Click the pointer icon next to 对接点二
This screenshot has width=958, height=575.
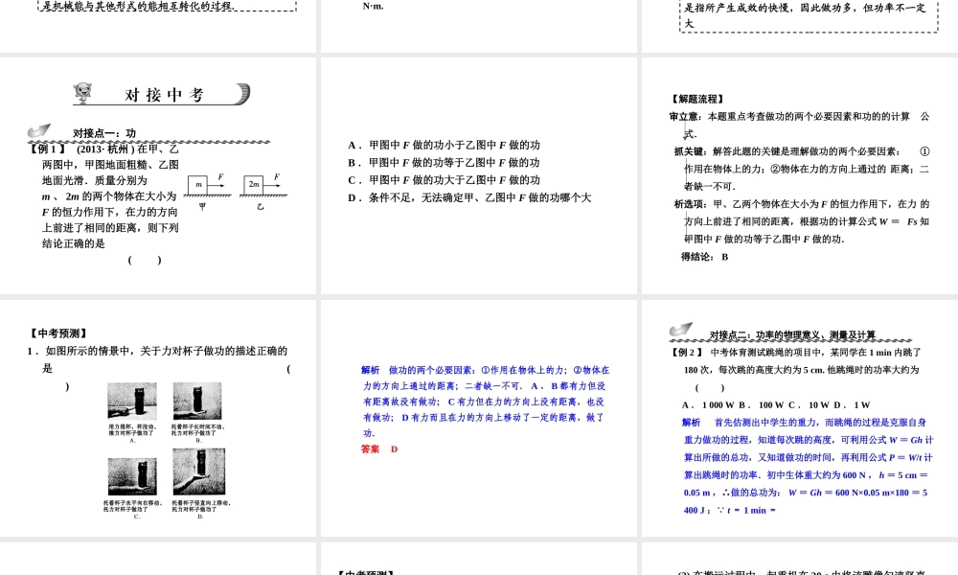(680, 330)
